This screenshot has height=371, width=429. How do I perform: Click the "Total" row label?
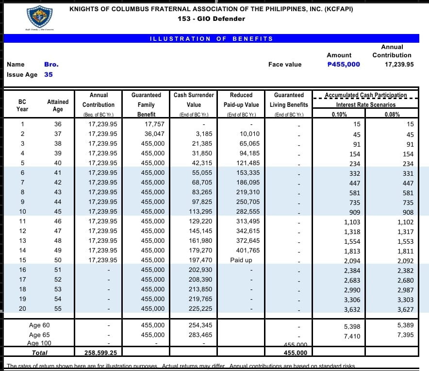pyautogui.click(x=40, y=353)
